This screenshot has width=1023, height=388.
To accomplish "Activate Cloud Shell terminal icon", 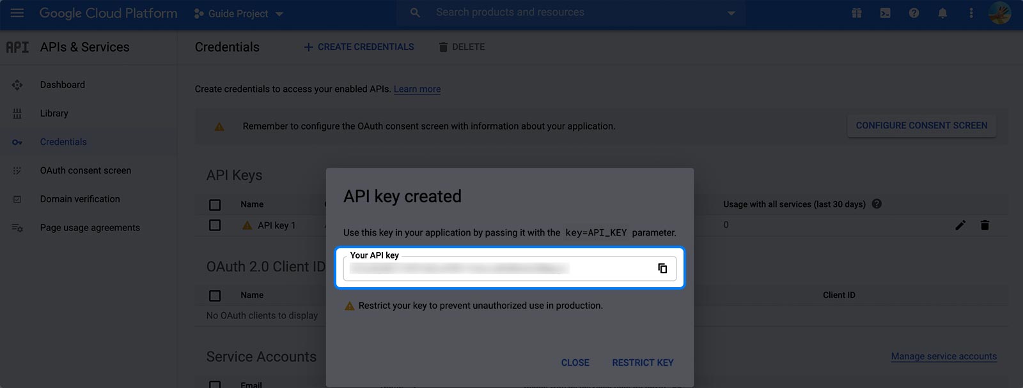I will pos(885,13).
